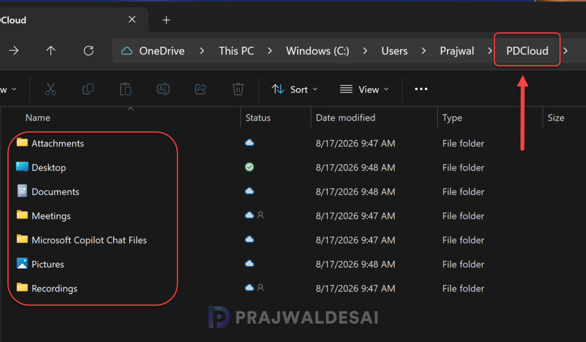Viewport: 586px width, 342px height.
Task: Click the Desktop folder icon
Action: point(22,167)
